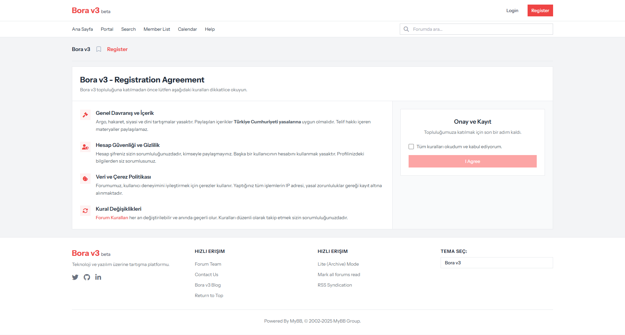Click the Twitter icon in footer

[75, 277]
